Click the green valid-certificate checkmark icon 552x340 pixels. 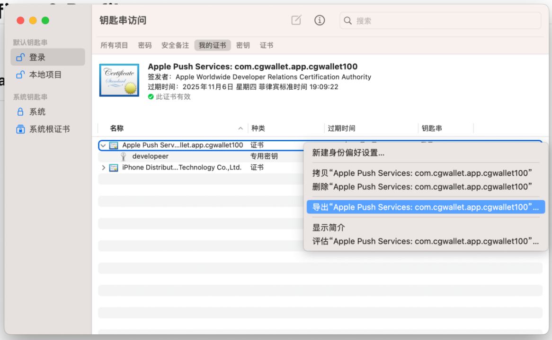coord(151,97)
